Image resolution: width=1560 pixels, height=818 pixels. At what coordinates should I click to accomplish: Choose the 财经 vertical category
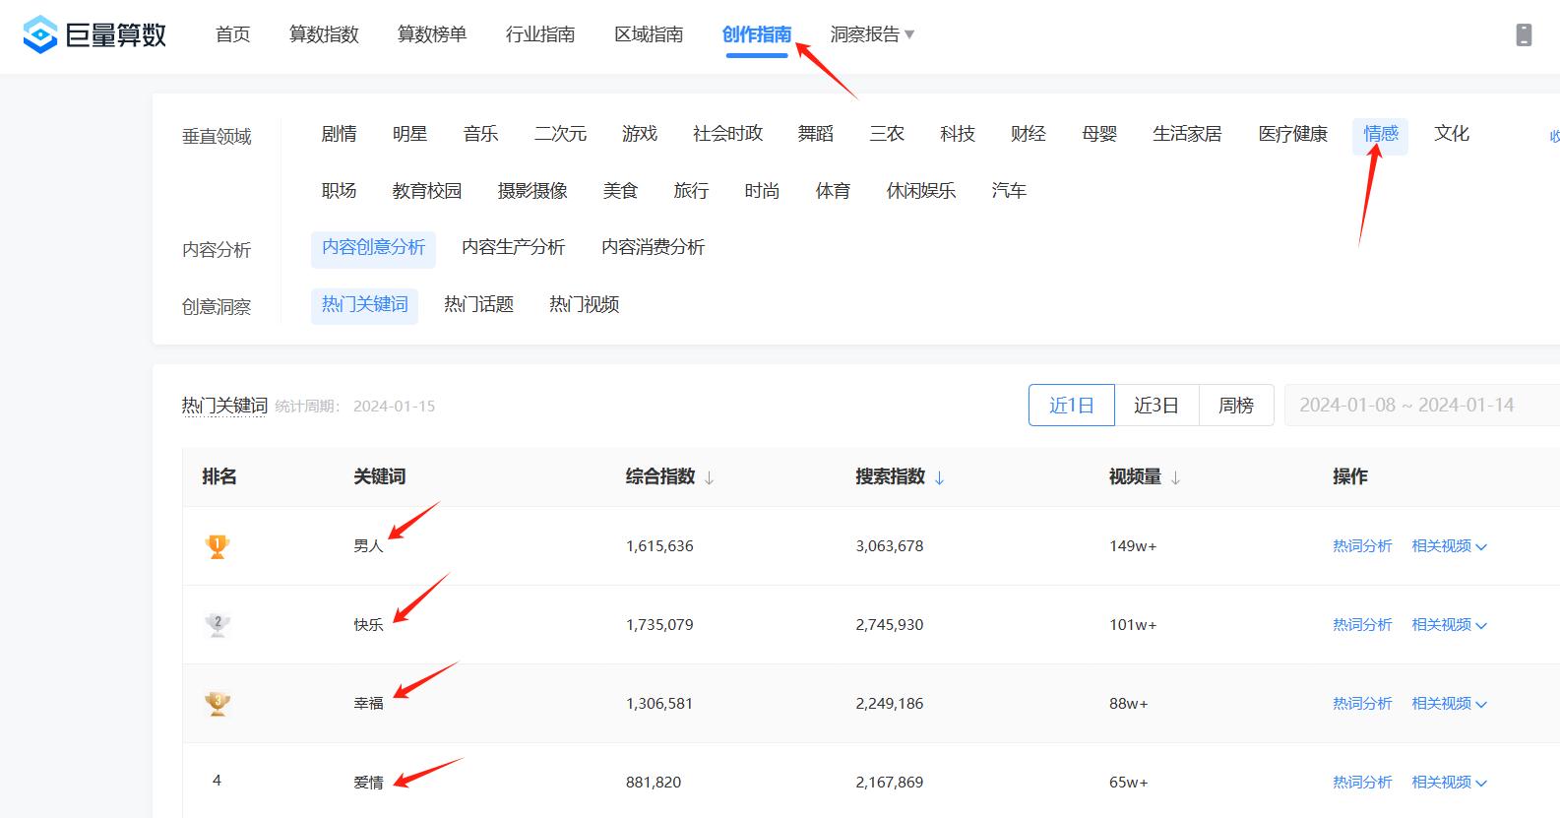coord(1028,134)
